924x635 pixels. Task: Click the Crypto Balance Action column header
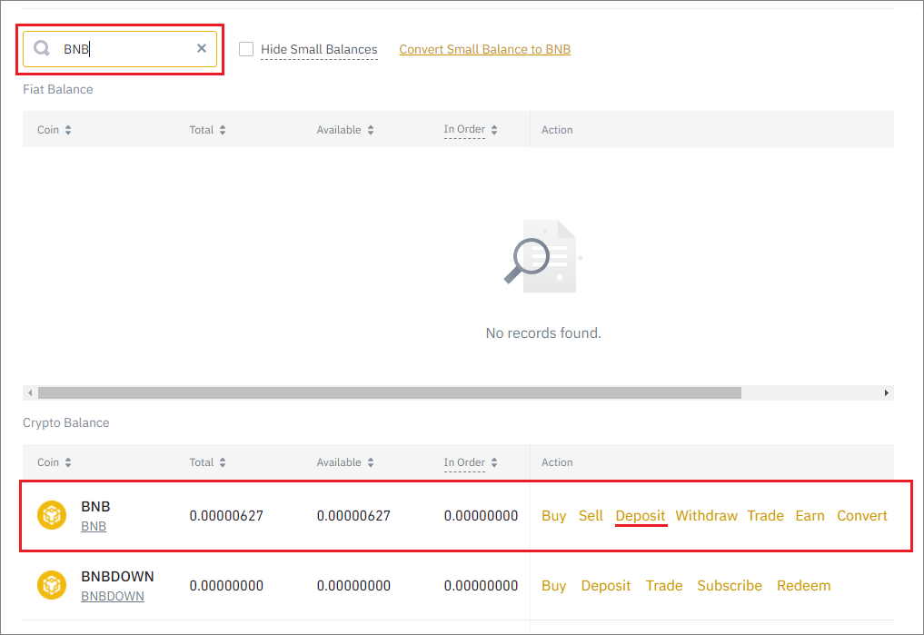pos(557,462)
